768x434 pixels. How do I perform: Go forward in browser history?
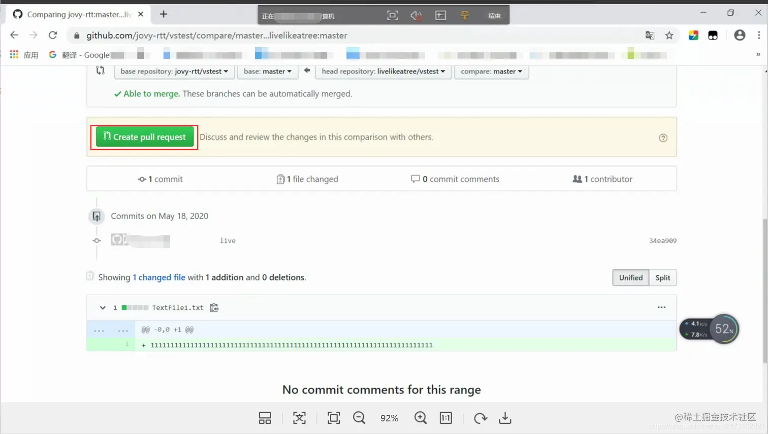pos(34,35)
